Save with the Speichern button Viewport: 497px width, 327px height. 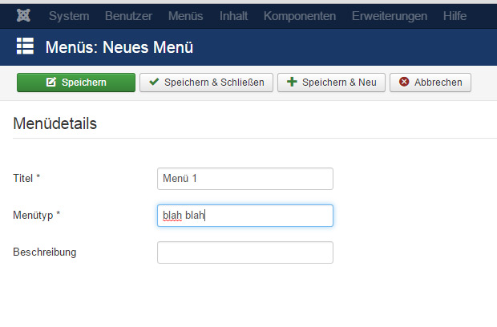tap(76, 83)
